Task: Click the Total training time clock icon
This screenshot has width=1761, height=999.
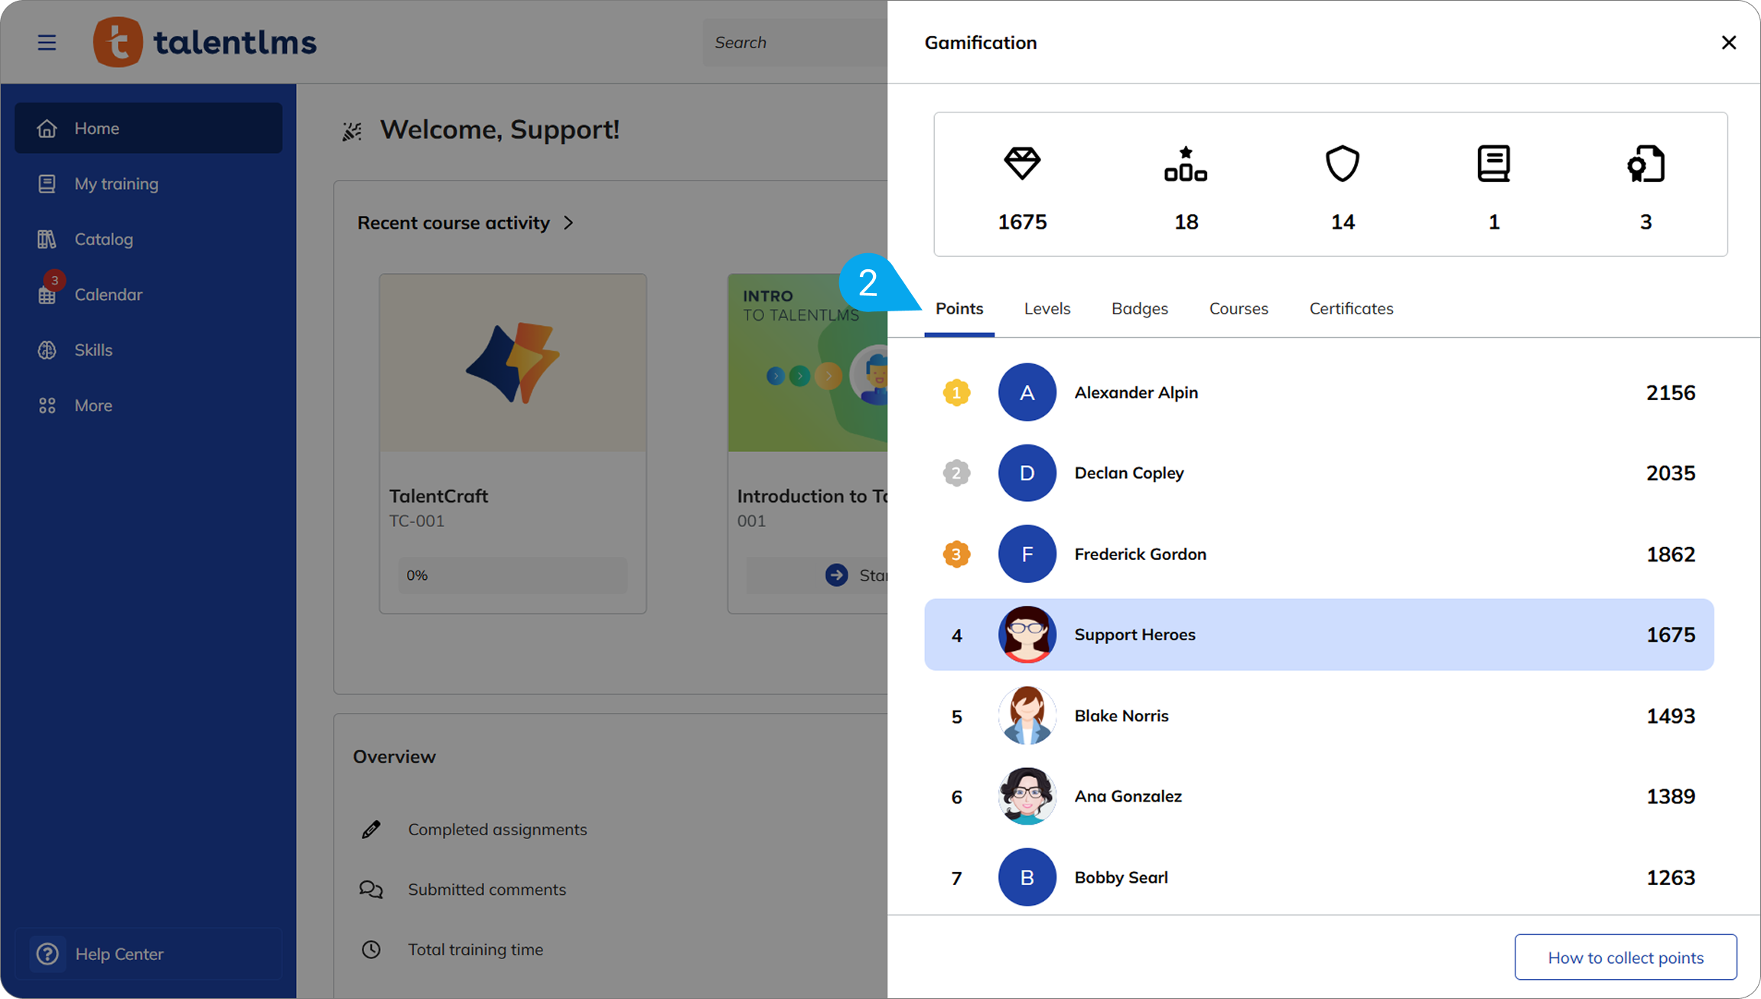Action: [371, 949]
